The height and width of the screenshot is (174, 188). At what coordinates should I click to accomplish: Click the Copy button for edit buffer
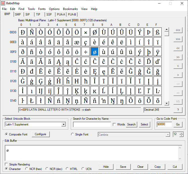[x=157, y=167]
